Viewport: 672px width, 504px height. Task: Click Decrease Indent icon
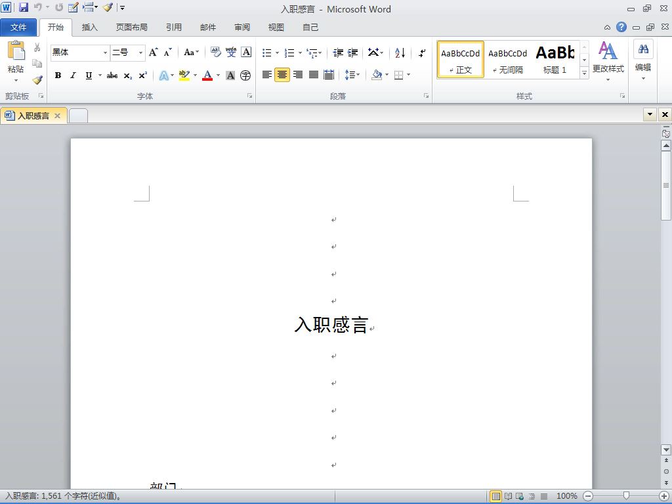coord(338,52)
